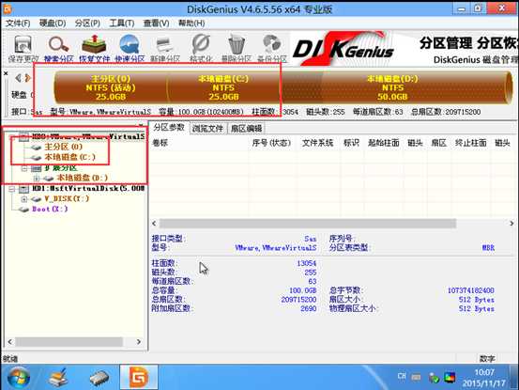Image resolution: width=519 pixels, height=390 pixels.
Task: Select 主分区(0) in the disk tree
Action: pos(63,147)
